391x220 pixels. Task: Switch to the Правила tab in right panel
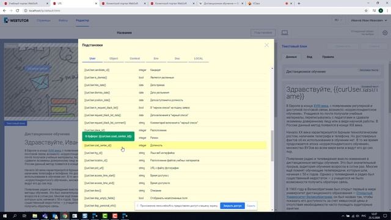pos(328,57)
